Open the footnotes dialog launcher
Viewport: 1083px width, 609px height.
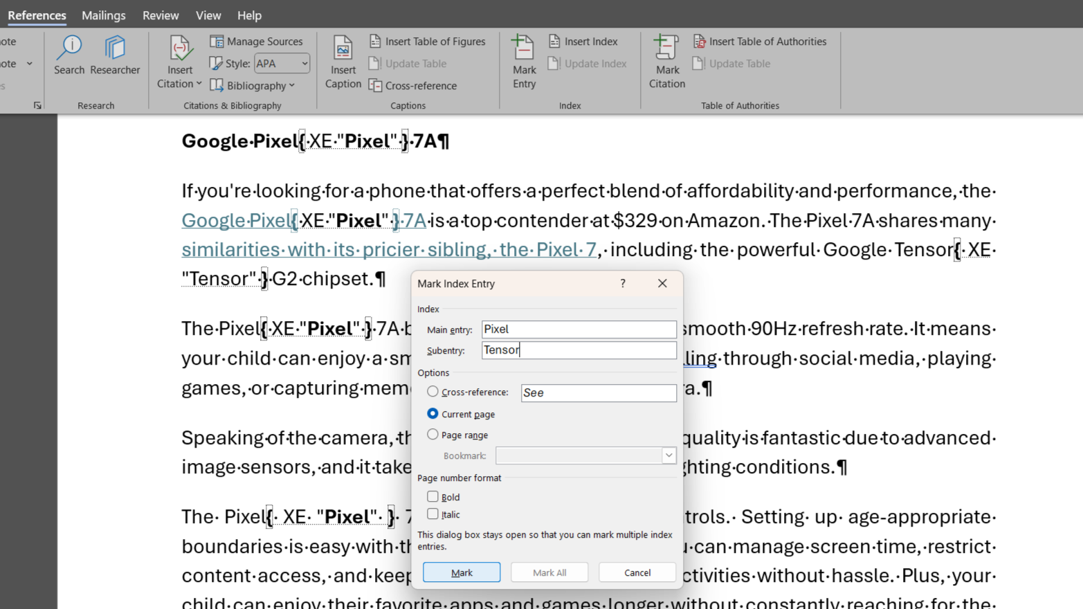pyautogui.click(x=37, y=105)
